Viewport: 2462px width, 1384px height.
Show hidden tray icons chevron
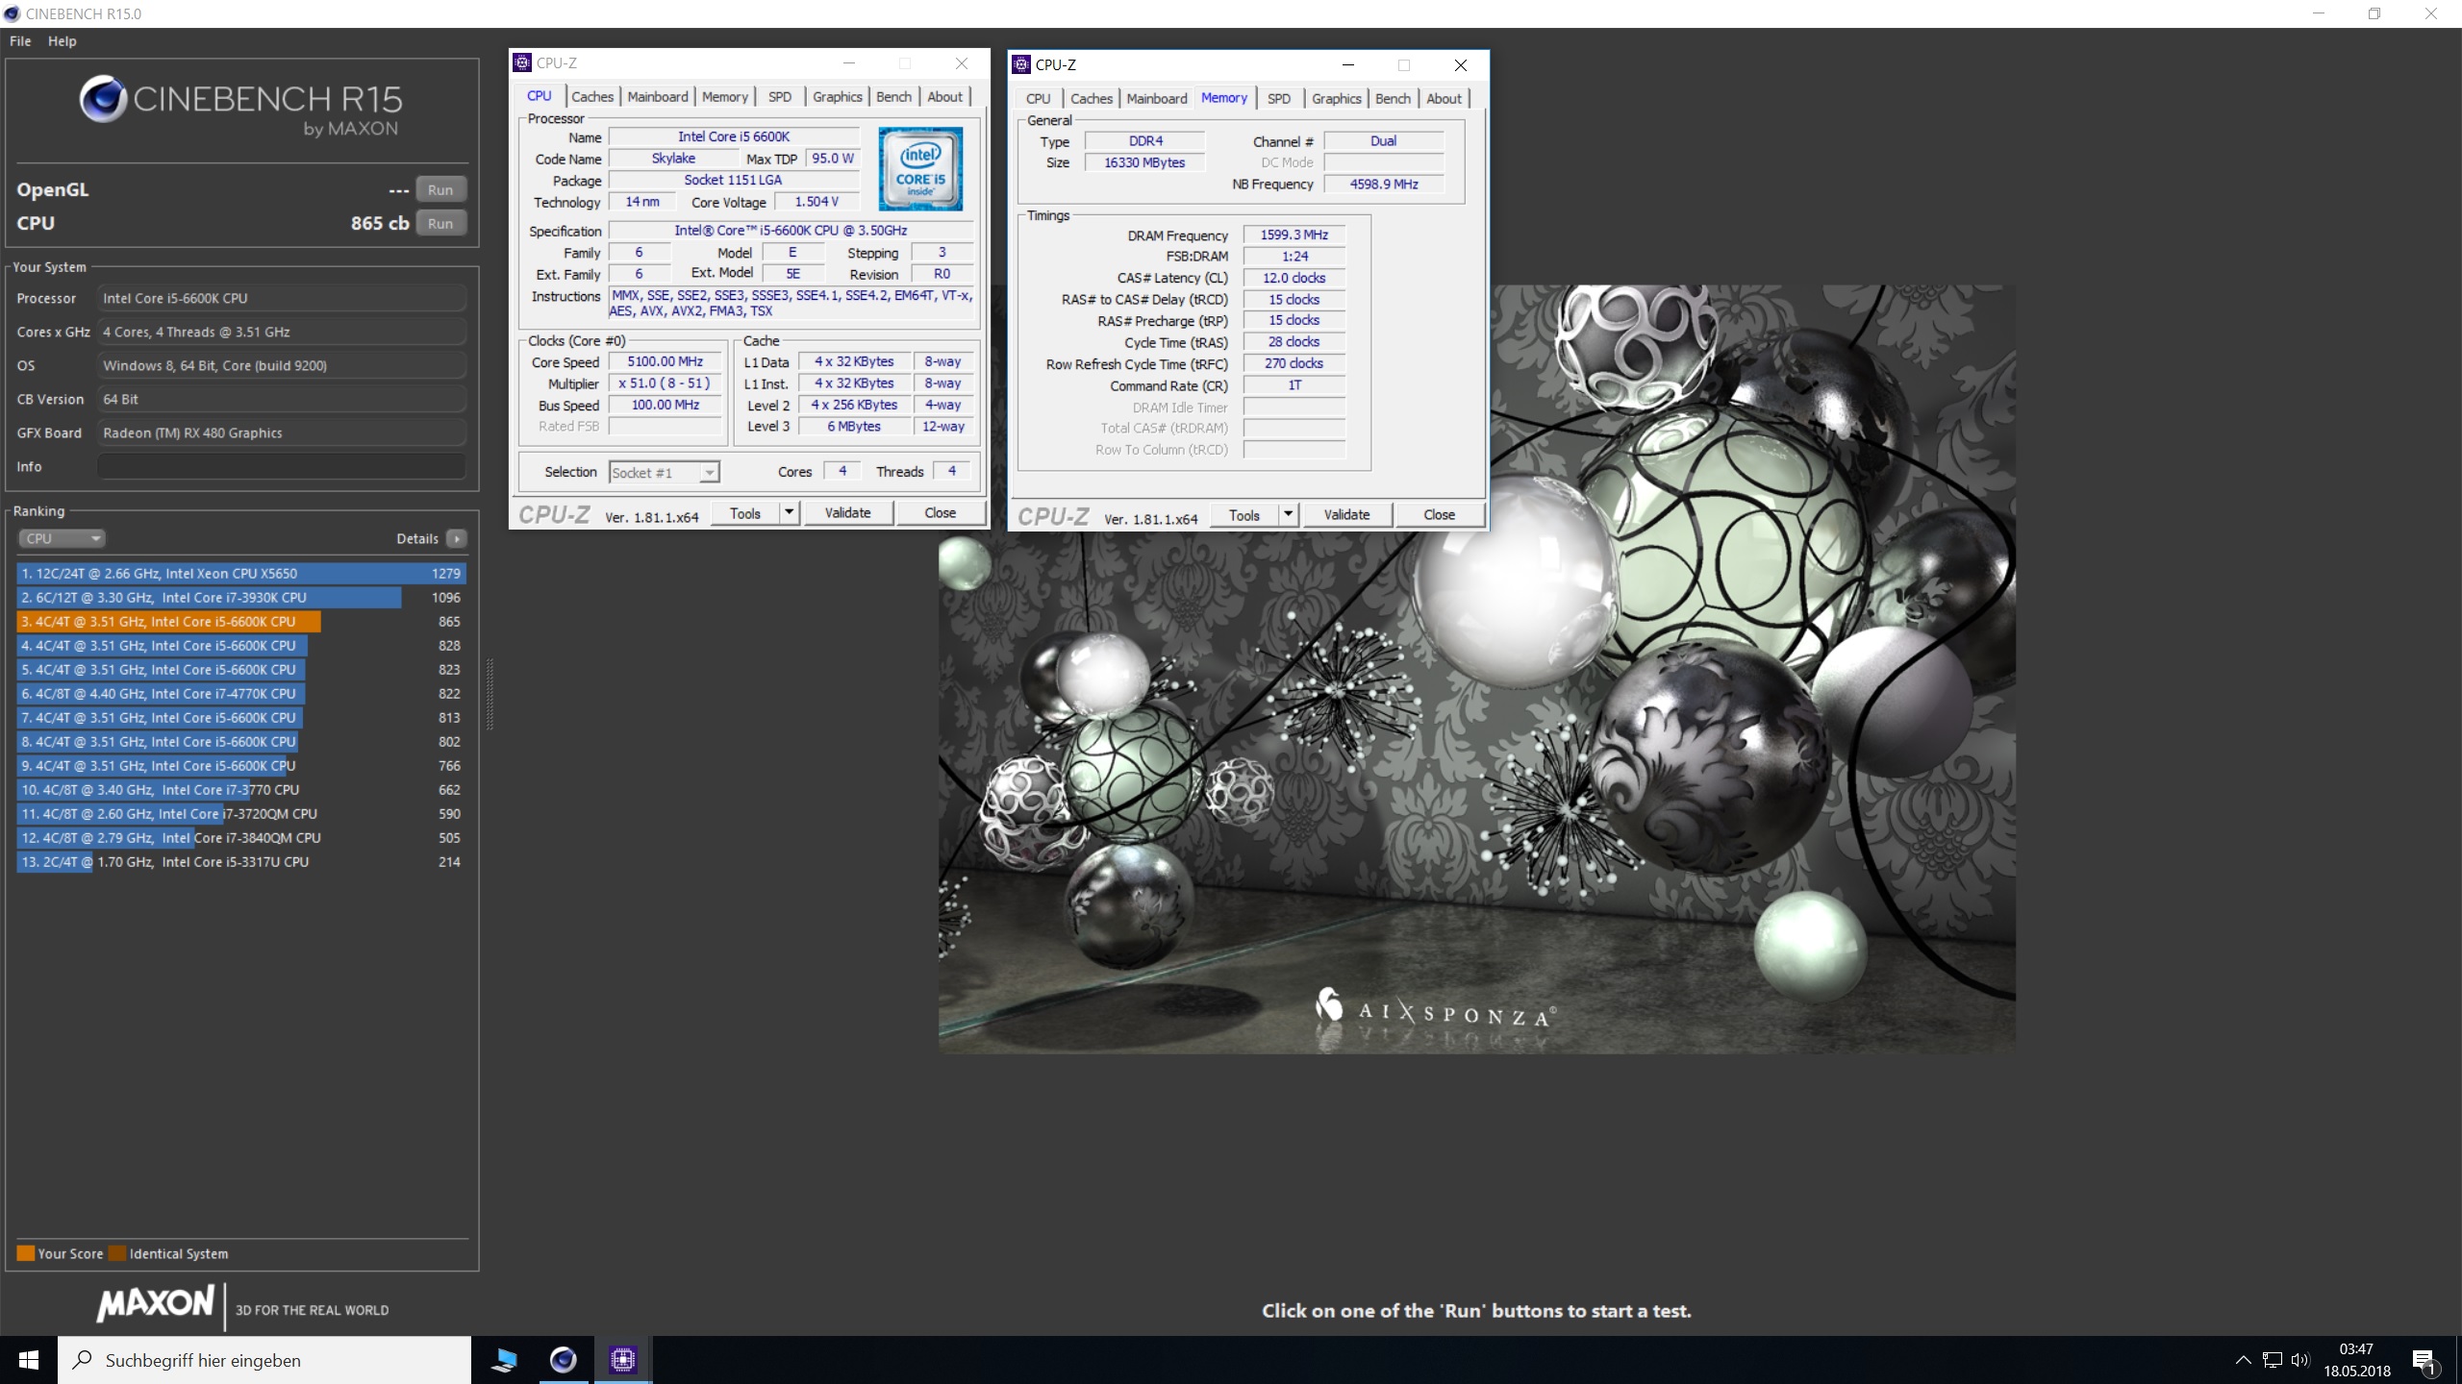point(2243,1360)
